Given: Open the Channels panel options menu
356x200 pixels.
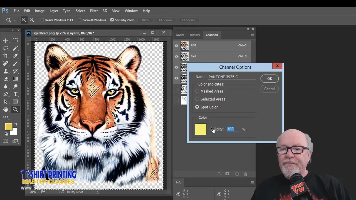Looking at the screenshot, I should 252,35.
